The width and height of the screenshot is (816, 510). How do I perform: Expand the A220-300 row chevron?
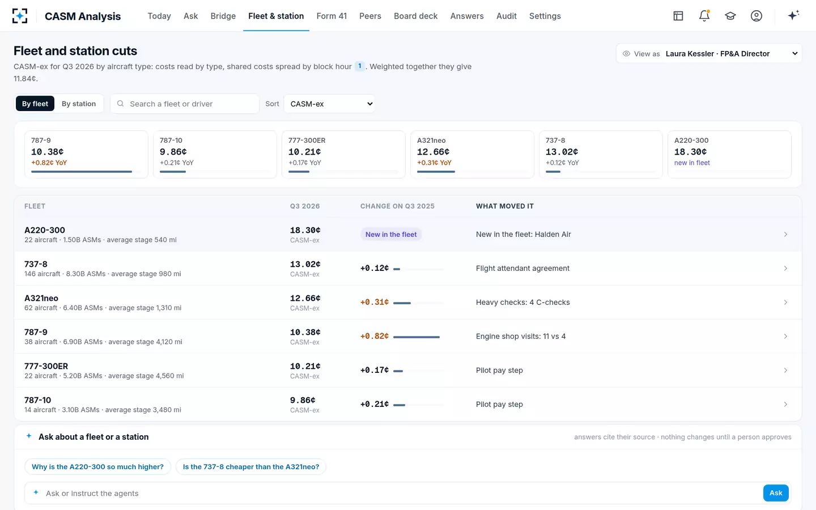tap(785, 235)
